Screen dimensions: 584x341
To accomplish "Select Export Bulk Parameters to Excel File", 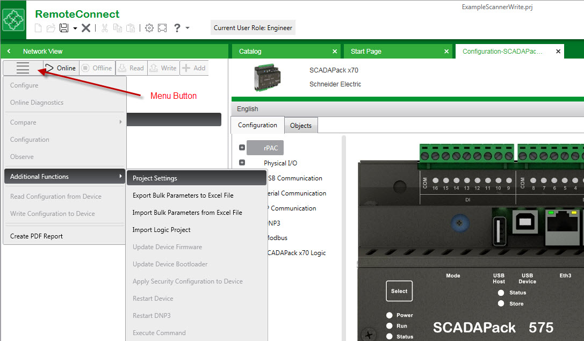I will [197, 195].
